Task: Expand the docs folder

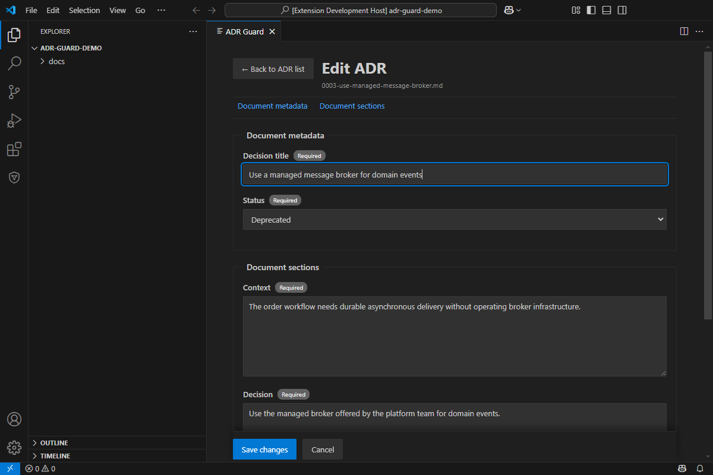Action: point(118,61)
